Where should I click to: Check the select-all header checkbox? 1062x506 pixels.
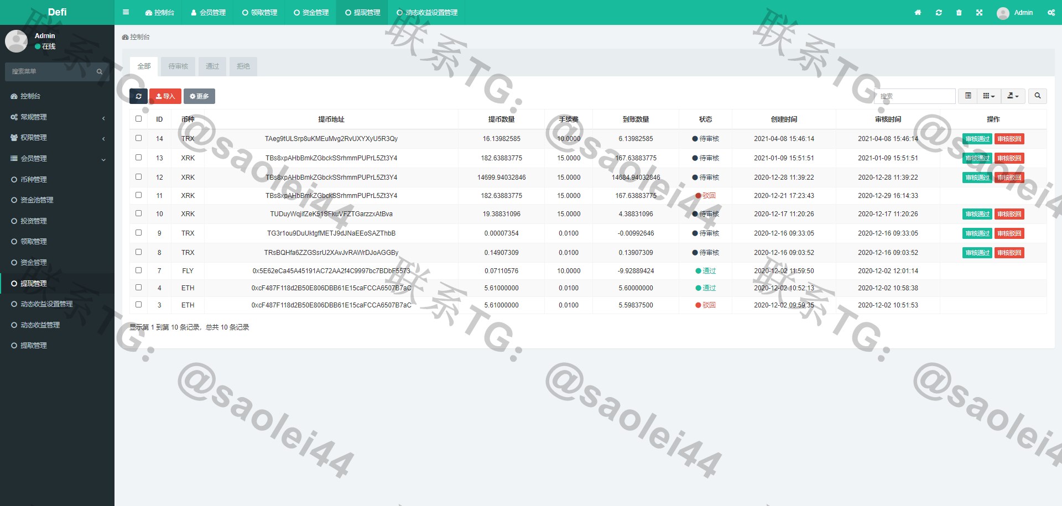pos(139,118)
